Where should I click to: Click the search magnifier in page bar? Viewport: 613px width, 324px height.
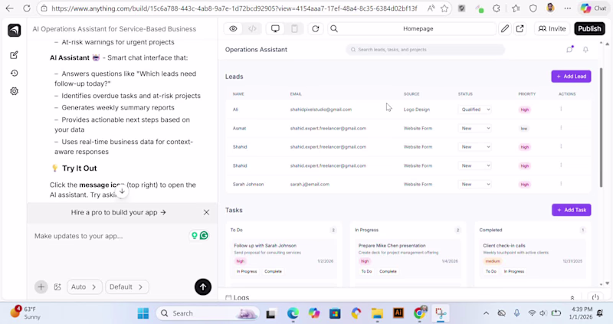tap(334, 28)
